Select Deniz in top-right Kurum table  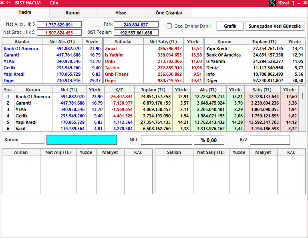[212, 68]
